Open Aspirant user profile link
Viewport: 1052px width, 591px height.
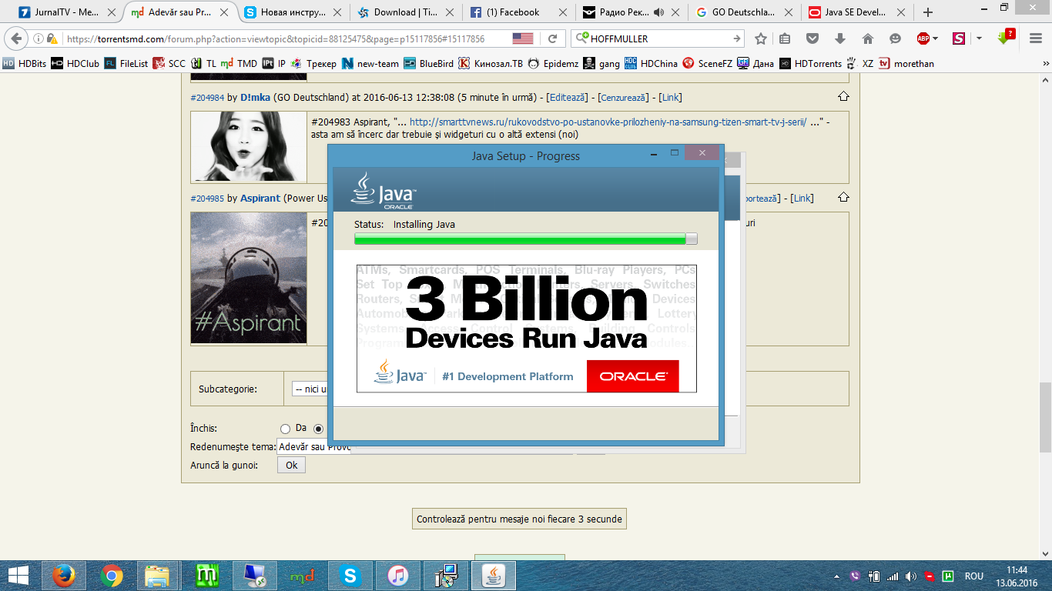(260, 198)
